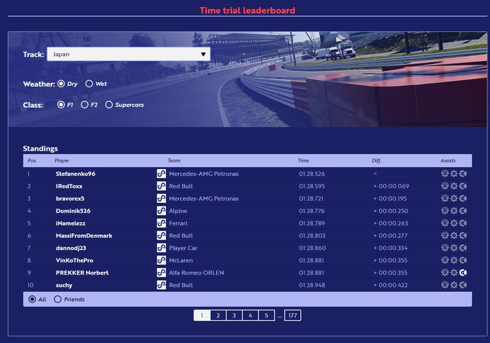490x343 pixels.
Task: Click player name Stefanenko96
Action: (x=75, y=174)
